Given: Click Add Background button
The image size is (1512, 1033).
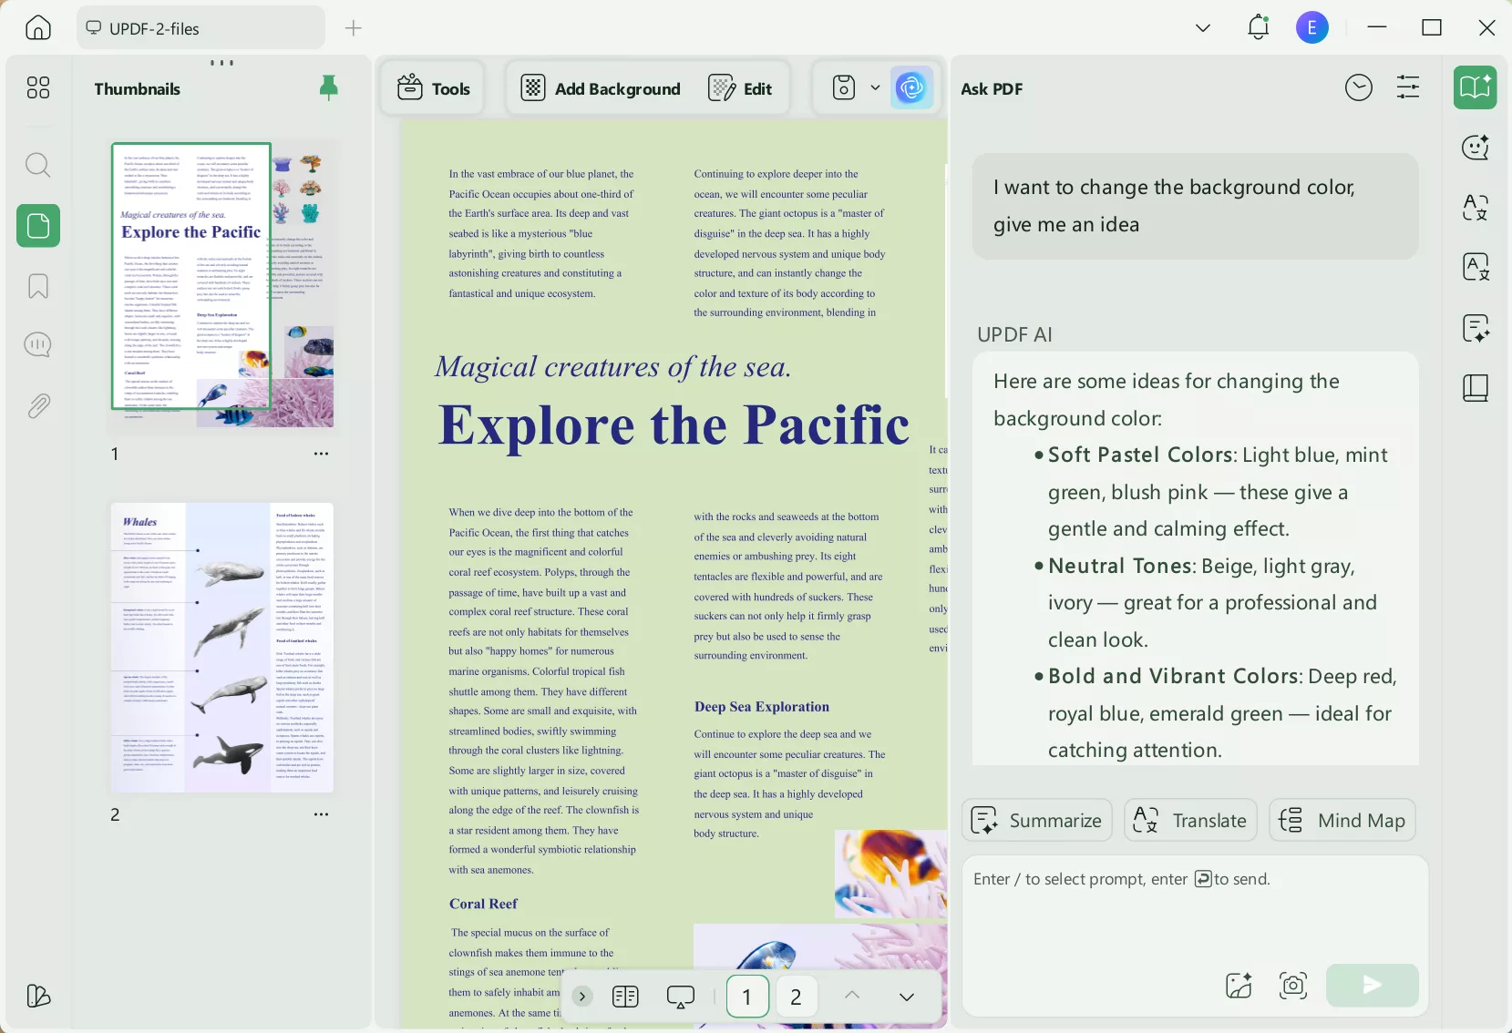Looking at the screenshot, I should (x=601, y=88).
